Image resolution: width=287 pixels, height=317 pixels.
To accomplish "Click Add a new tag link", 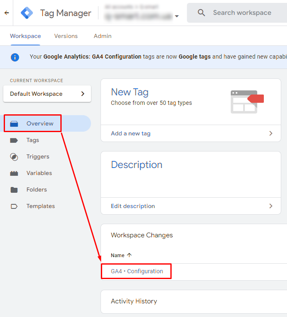I will point(131,133).
